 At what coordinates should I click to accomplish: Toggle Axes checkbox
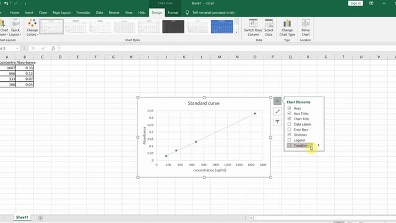click(x=289, y=108)
